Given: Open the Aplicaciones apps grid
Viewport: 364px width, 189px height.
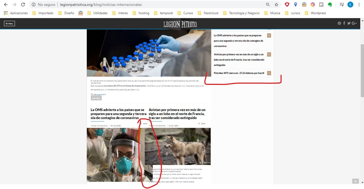Looking at the screenshot, I should point(16,13).
